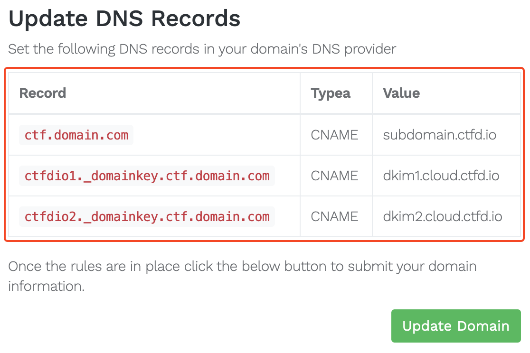This screenshot has width=530, height=353.
Task: Select the dkim1.cloud.ctfd.io value cell
Action: click(441, 176)
